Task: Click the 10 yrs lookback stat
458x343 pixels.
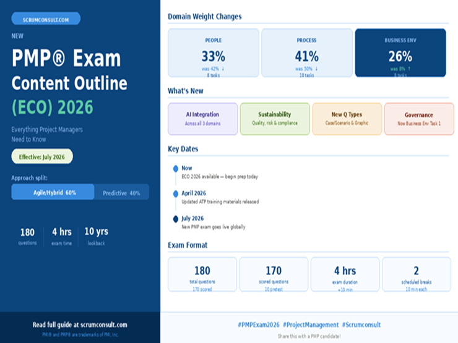Action: coord(96,236)
